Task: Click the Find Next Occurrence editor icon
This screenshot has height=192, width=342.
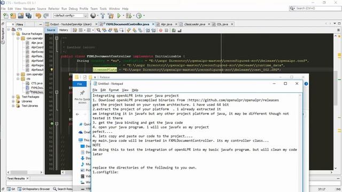Action: (x=110, y=30)
